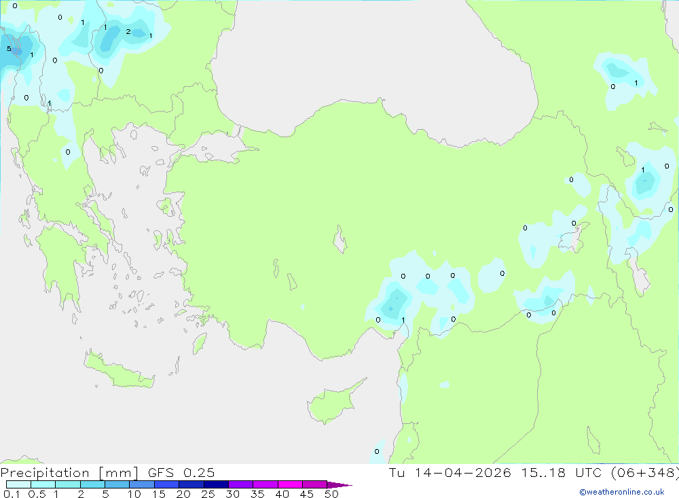Choose the 10–15 mm legend swatch
Viewport: 679px width, 498px height.
(142, 484)
